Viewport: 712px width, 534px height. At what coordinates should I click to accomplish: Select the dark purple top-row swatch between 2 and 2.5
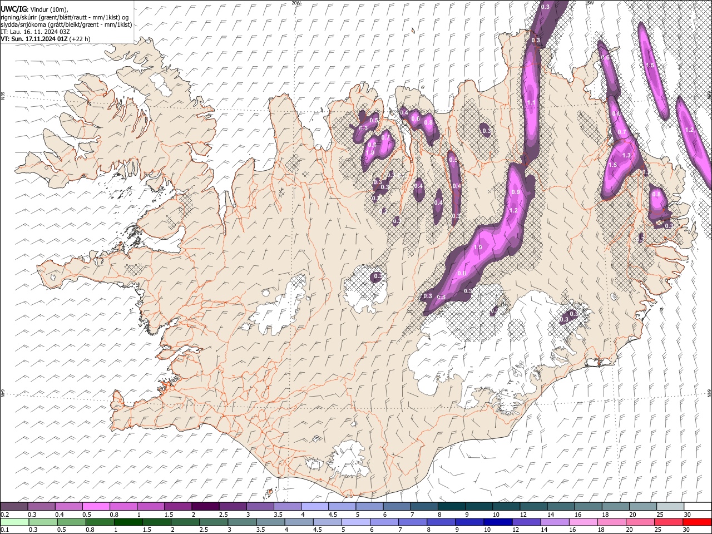(x=205, y=506)
